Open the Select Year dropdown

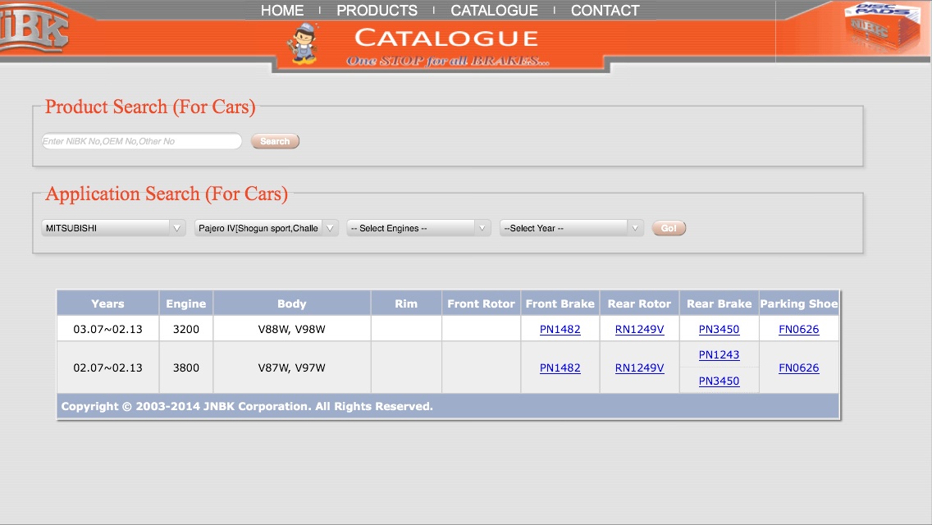coord(571,228)
